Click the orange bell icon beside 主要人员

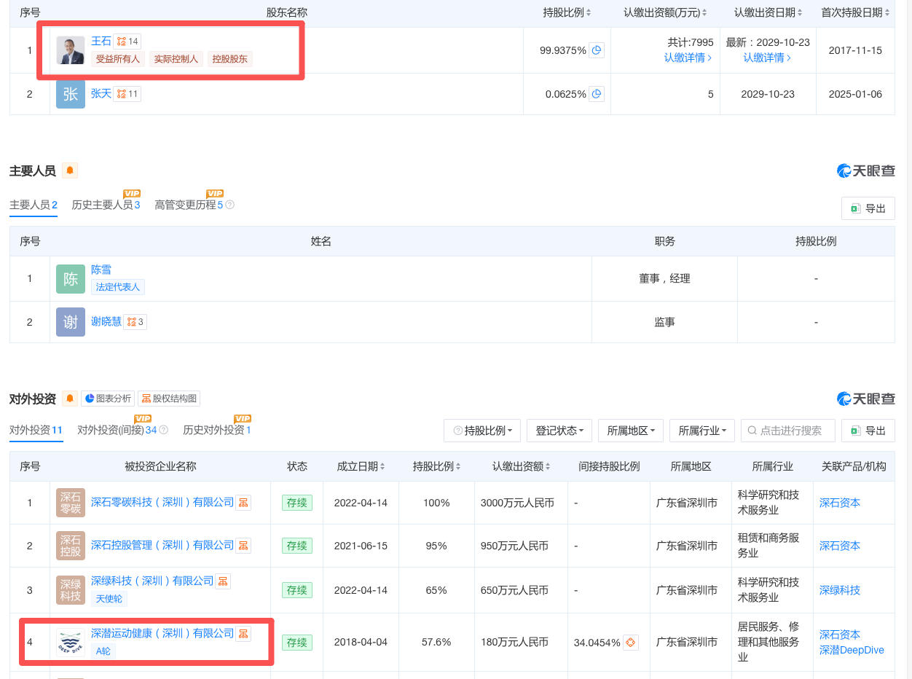tap(70, 170)
